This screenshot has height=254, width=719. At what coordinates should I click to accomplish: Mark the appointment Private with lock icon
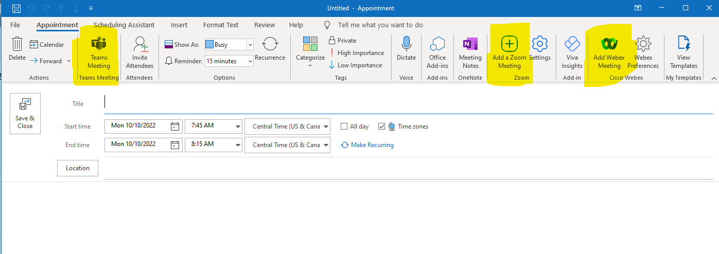[342, 41]
